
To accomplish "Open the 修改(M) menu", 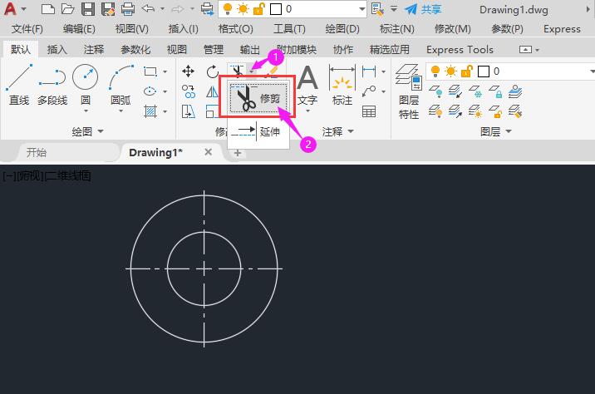I will coord(452,29).
